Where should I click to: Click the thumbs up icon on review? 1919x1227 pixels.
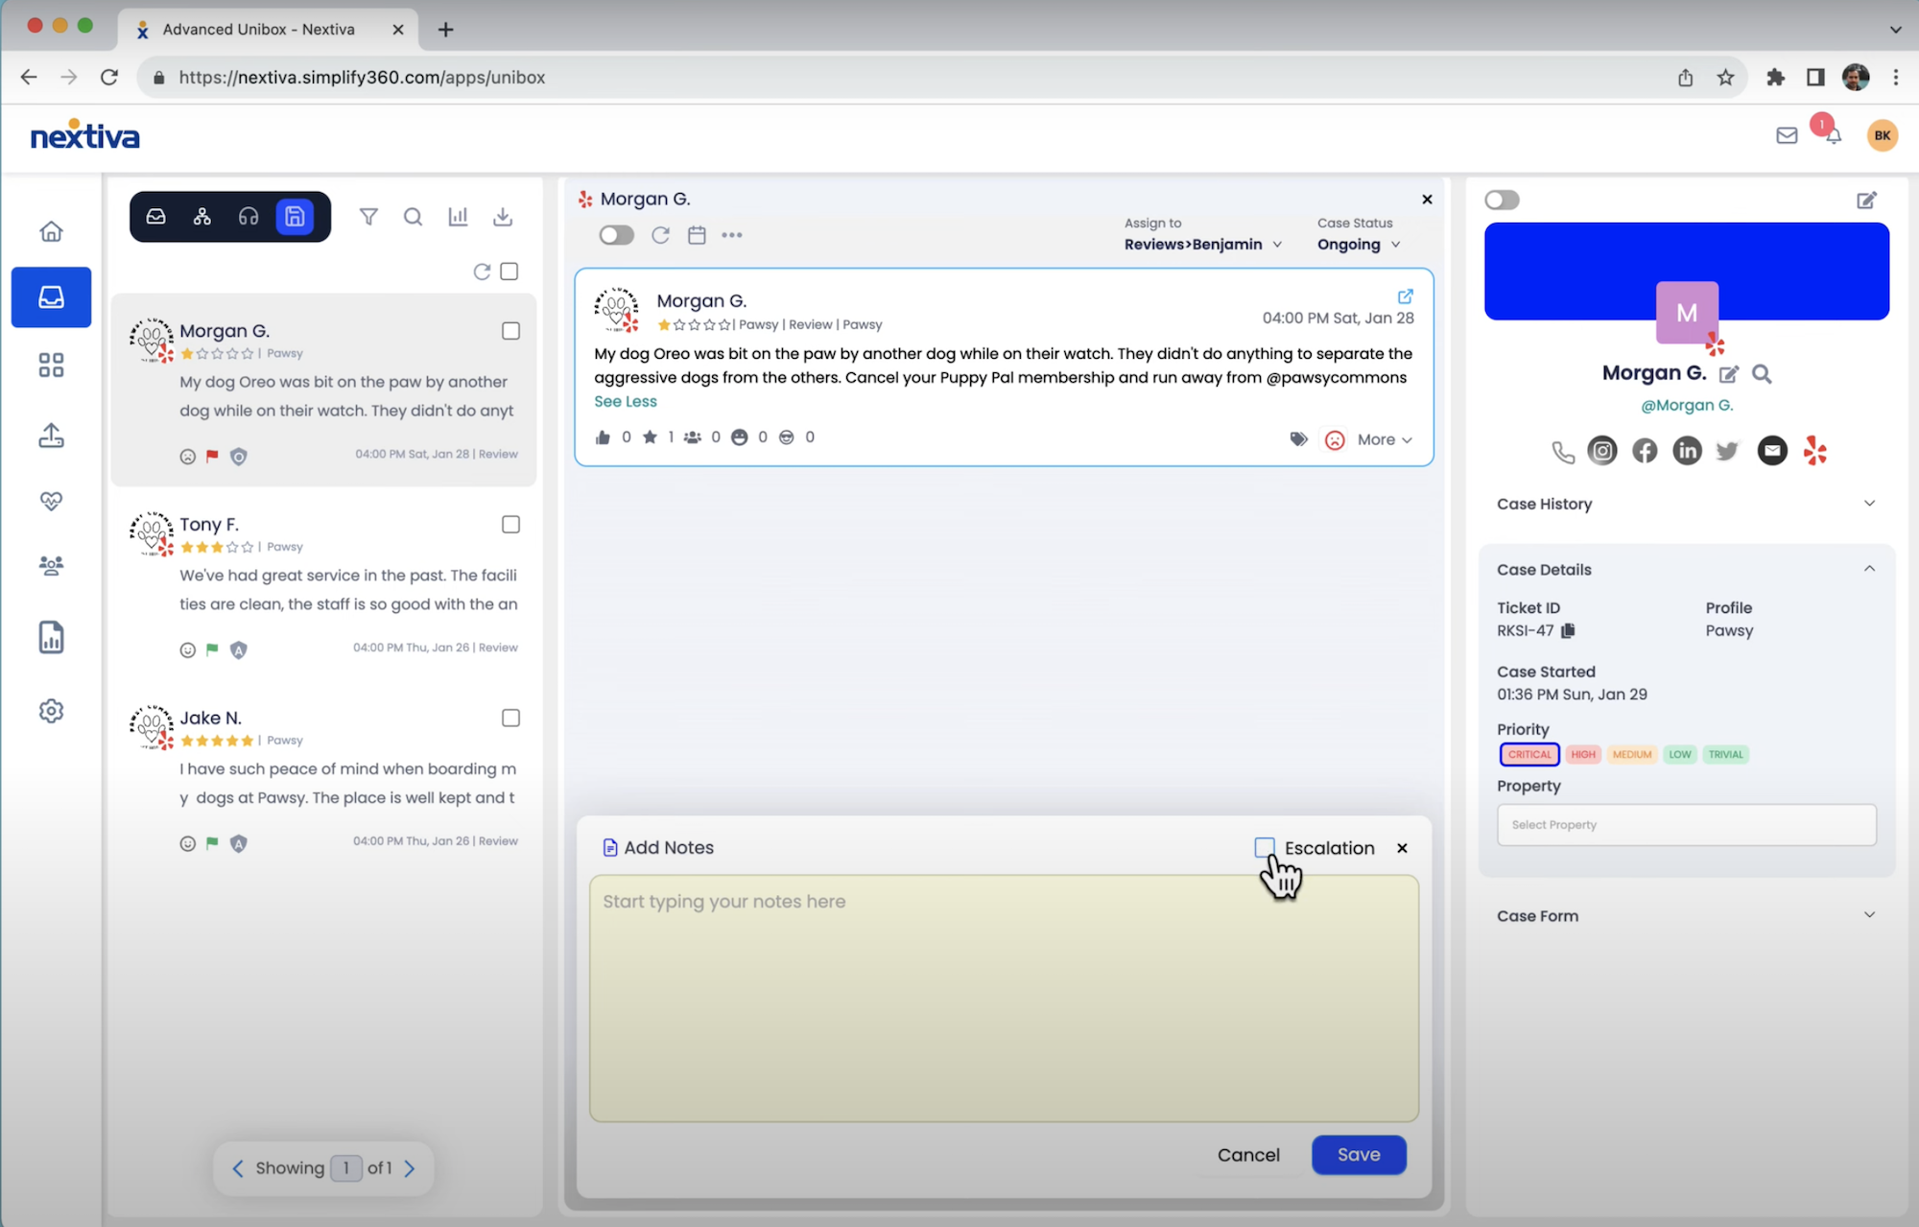coord(603,437)
